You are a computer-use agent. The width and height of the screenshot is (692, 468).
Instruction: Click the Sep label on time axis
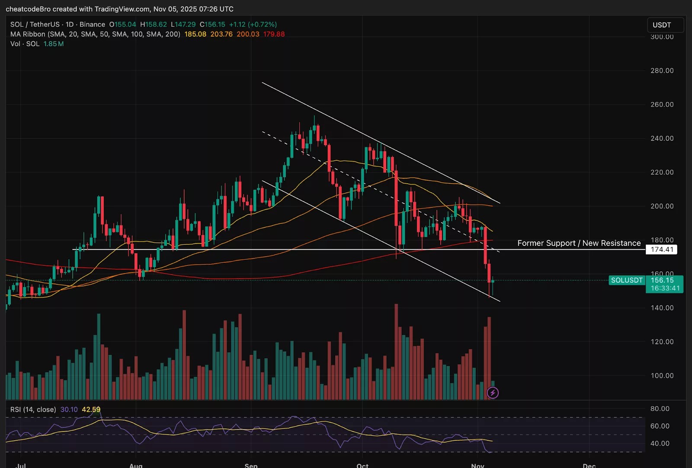click(x=251, y=465)
